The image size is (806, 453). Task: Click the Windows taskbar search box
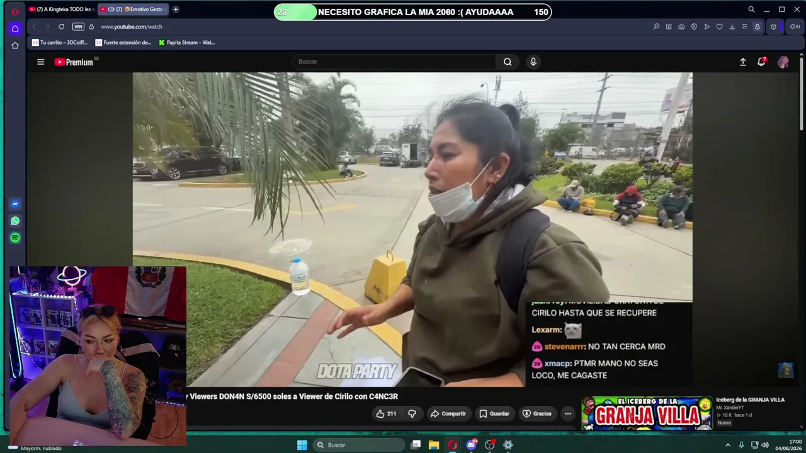click(x=359, y=445)
